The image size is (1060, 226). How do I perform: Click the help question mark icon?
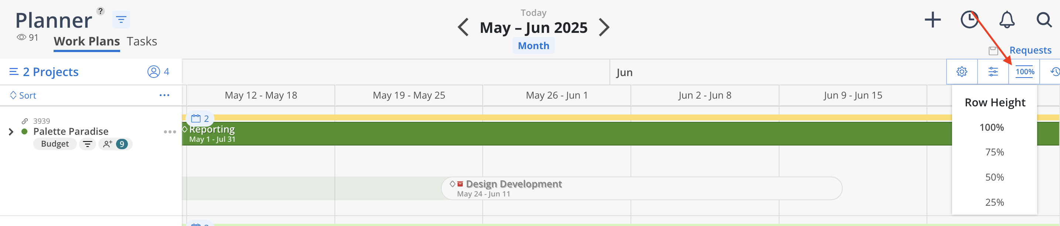[101, 11]
